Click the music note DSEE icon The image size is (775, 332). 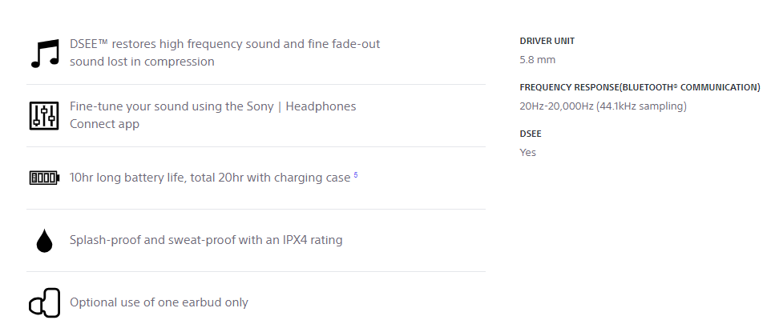45,54
